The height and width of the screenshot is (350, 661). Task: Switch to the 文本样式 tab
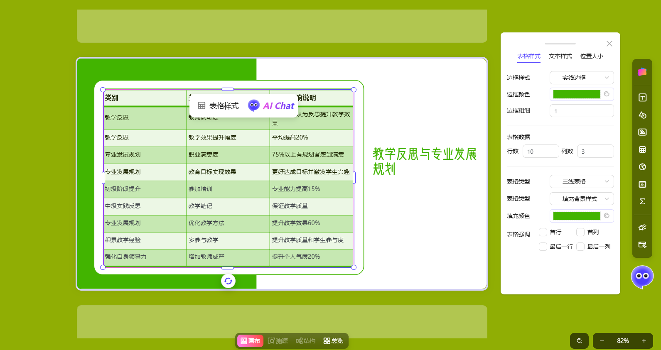560,56
